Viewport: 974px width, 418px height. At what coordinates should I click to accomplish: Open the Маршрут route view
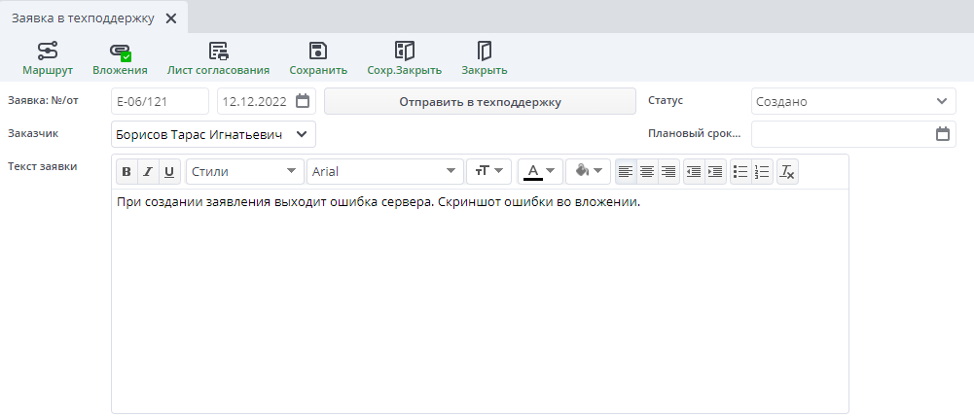pos(48,59)
